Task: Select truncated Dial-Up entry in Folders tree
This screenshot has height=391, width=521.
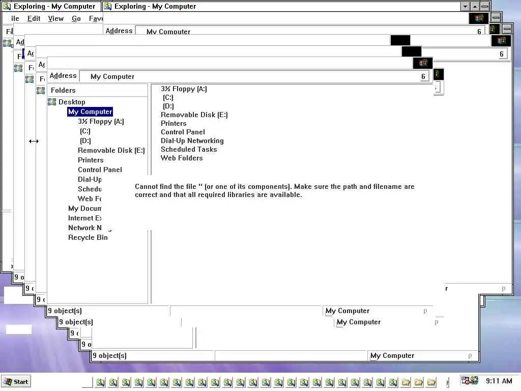Action: click(90, 179)
